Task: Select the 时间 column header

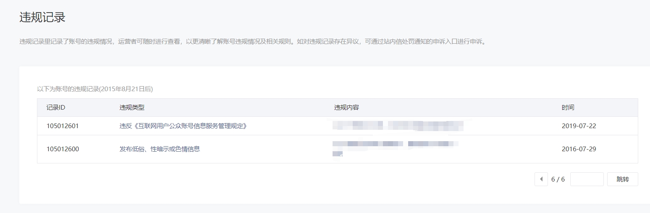Action: (x=568, y=108)
